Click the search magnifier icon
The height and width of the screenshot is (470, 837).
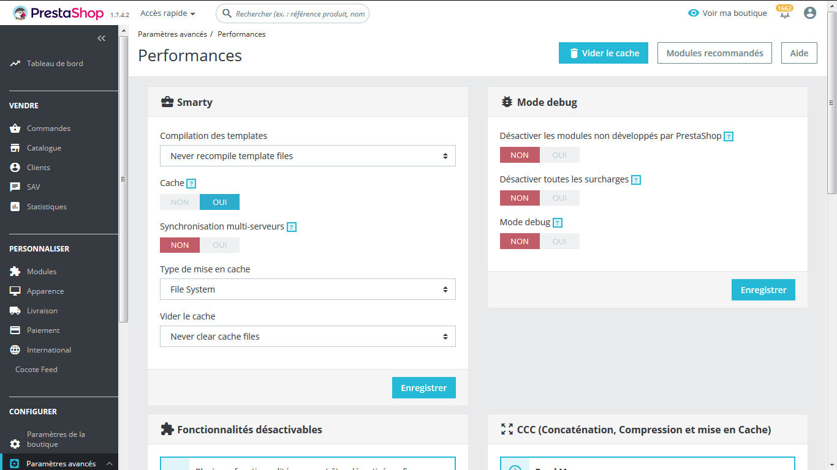(x=227, y=13)
